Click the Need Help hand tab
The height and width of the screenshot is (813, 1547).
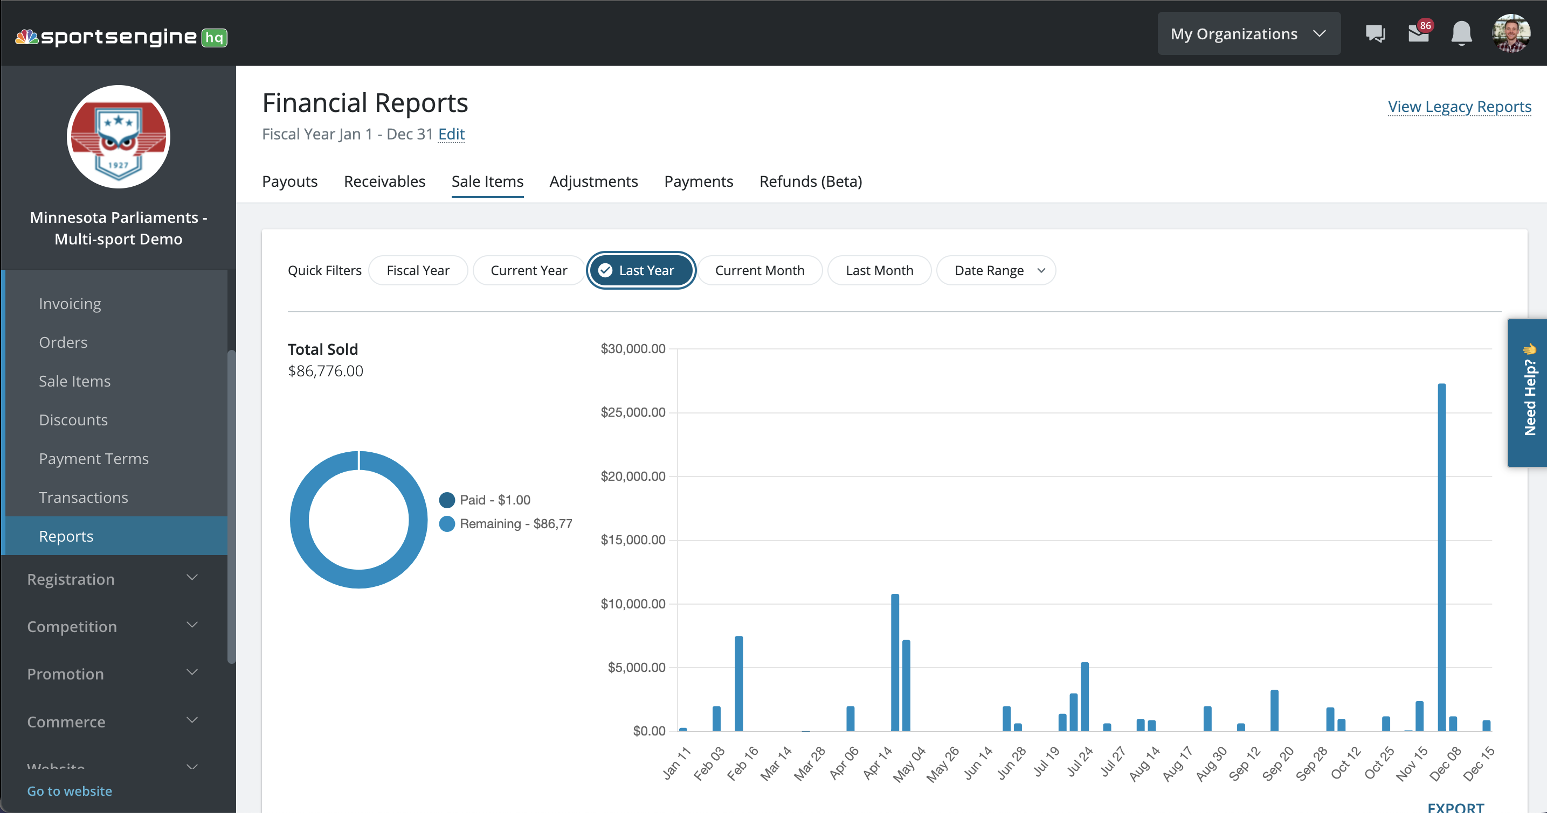[x=1528, y=393]
